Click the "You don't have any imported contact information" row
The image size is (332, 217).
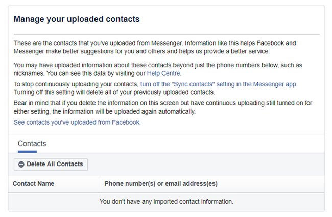166,202
